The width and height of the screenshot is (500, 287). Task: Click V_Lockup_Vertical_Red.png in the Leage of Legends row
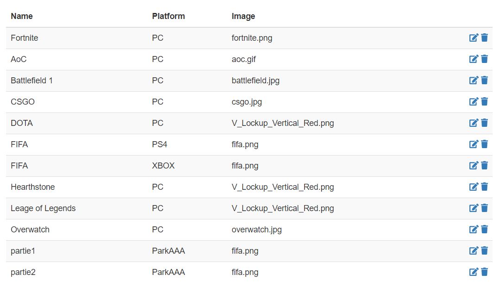point(283,209)
